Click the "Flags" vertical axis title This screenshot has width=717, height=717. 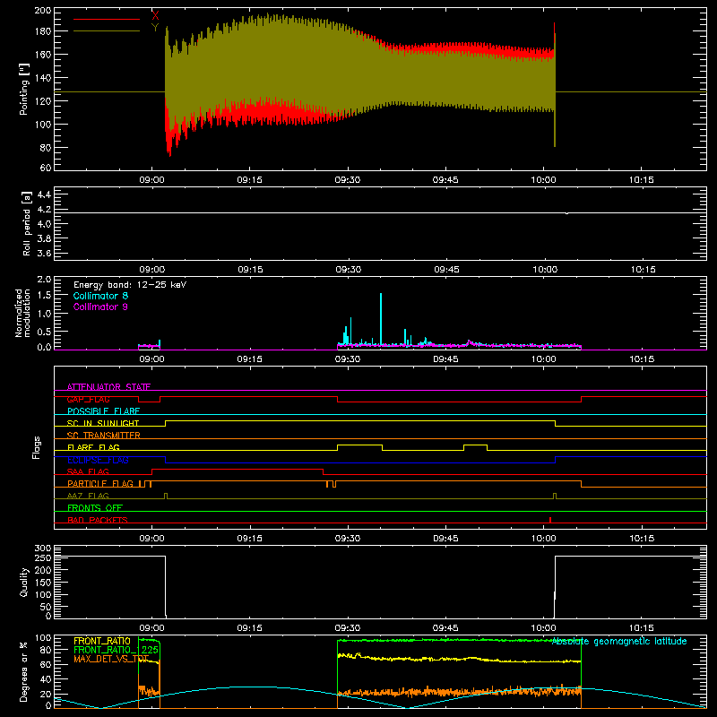pos(37,447)
